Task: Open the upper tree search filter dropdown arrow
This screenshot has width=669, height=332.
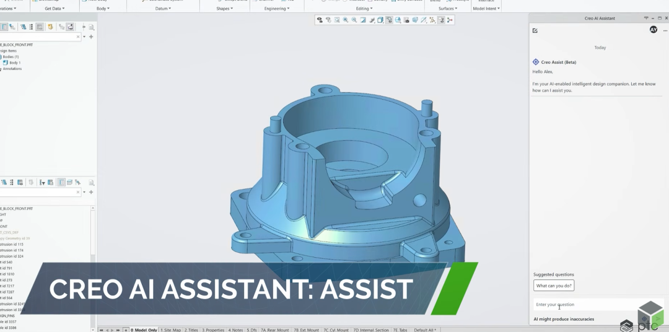Action: (84, 37)
